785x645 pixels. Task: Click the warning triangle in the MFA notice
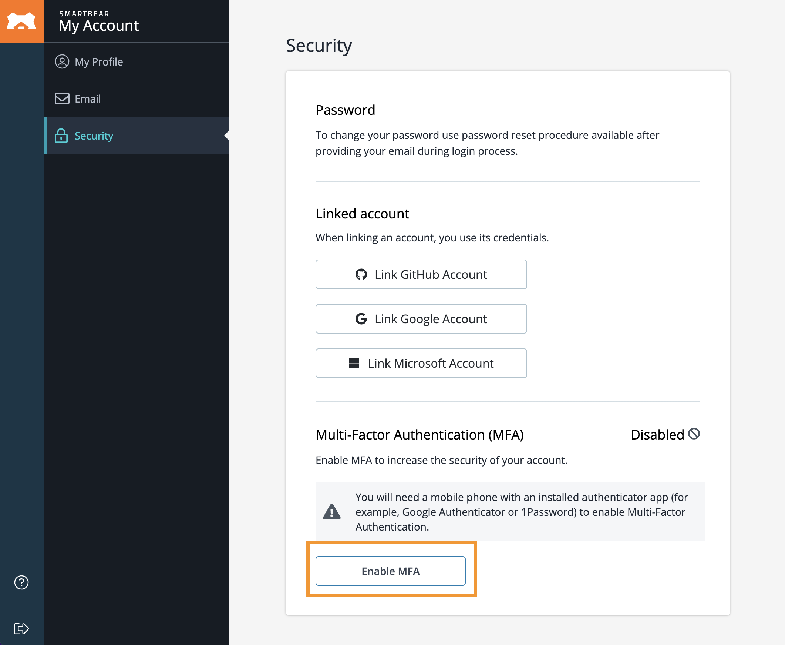click(x=332, y=512)
